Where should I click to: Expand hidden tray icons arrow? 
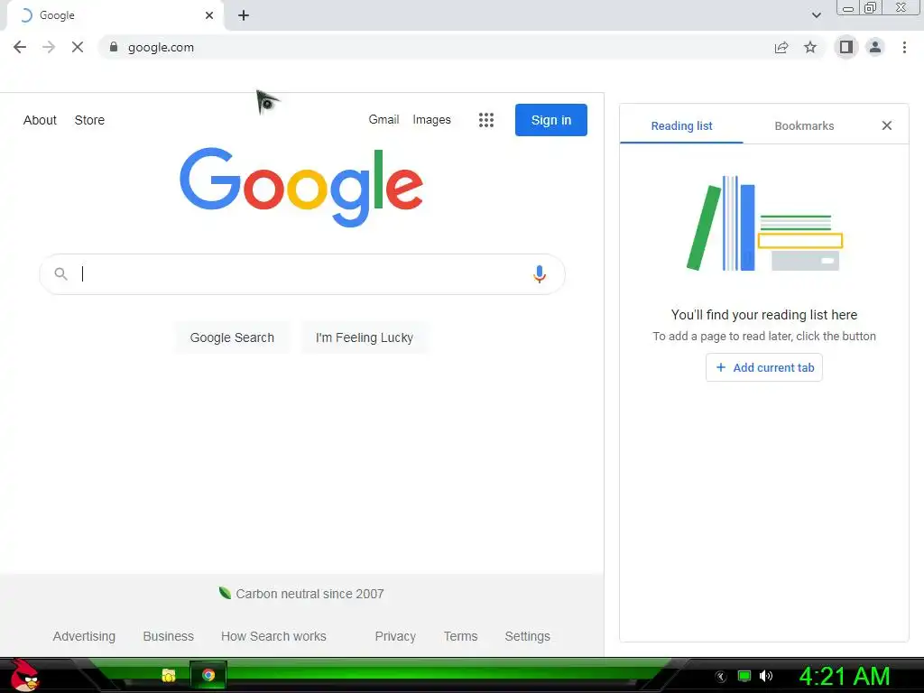tap(721, 677)
